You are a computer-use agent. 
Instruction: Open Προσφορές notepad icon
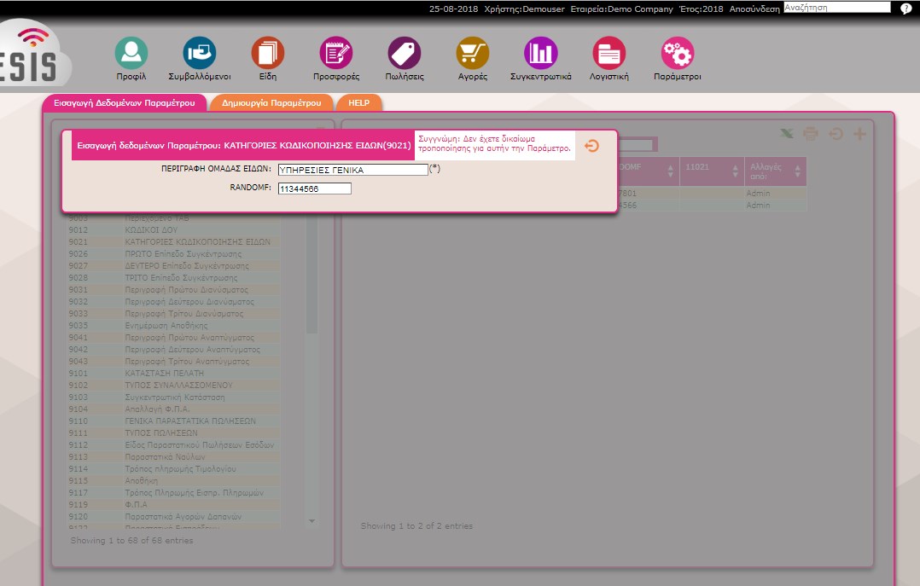(x=335, y=53)
